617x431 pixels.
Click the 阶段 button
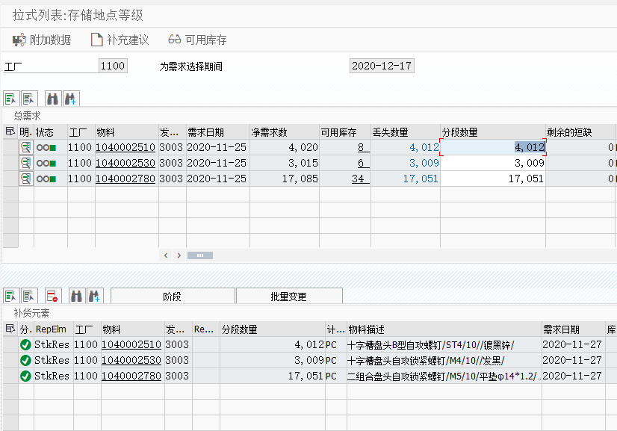[x=171, y=295]
